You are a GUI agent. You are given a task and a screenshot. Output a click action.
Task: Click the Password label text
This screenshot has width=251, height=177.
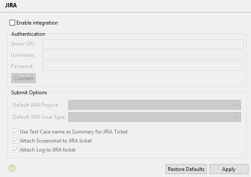point(22,66)
